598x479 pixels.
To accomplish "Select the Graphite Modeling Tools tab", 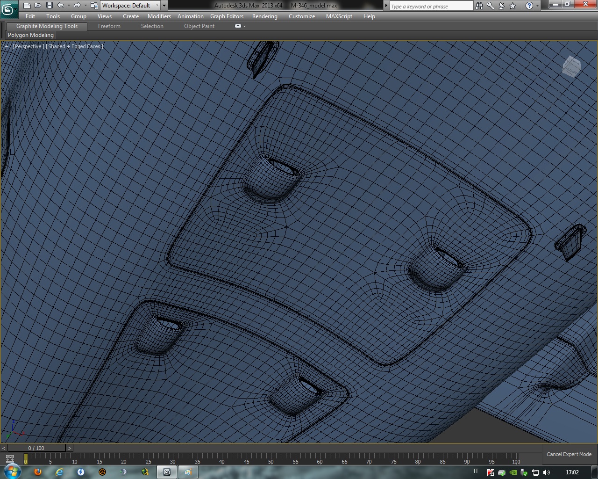I will point(47,26).
